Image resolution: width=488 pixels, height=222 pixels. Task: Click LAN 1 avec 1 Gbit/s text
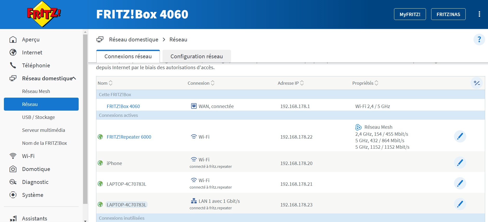click(219, 201)
